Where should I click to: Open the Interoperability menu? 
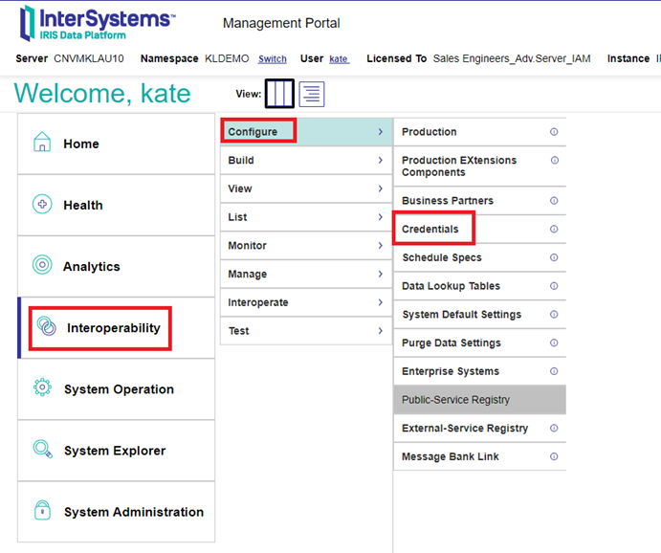(113, 328)
